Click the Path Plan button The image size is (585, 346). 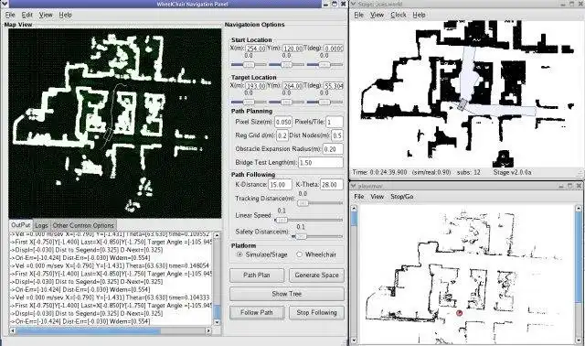click(257, 275)
